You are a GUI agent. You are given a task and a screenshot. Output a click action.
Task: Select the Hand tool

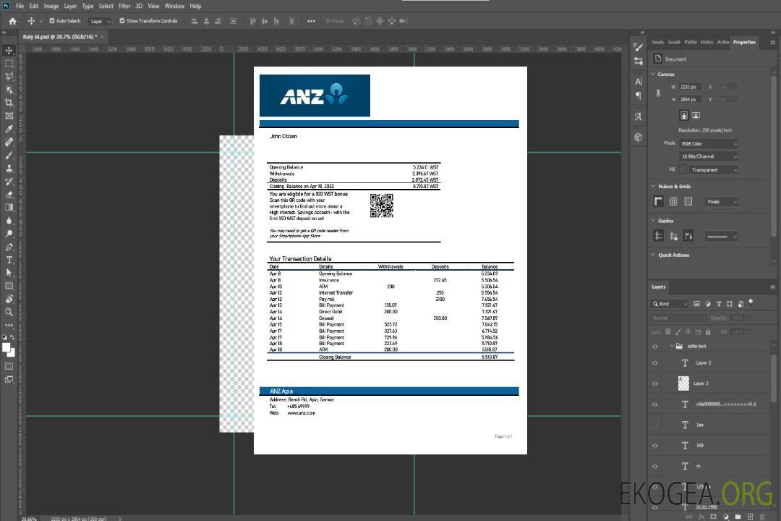tap(9, 299)
